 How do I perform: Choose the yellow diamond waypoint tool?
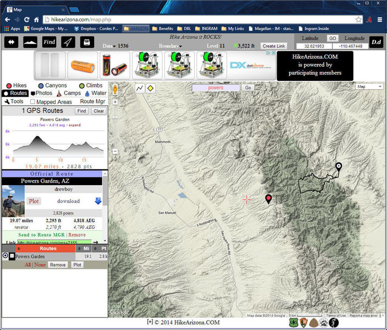pos(150,88)
